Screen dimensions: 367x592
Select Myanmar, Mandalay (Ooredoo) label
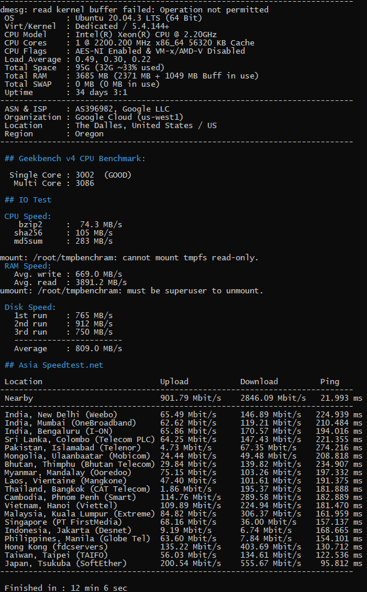click(68, 473)
